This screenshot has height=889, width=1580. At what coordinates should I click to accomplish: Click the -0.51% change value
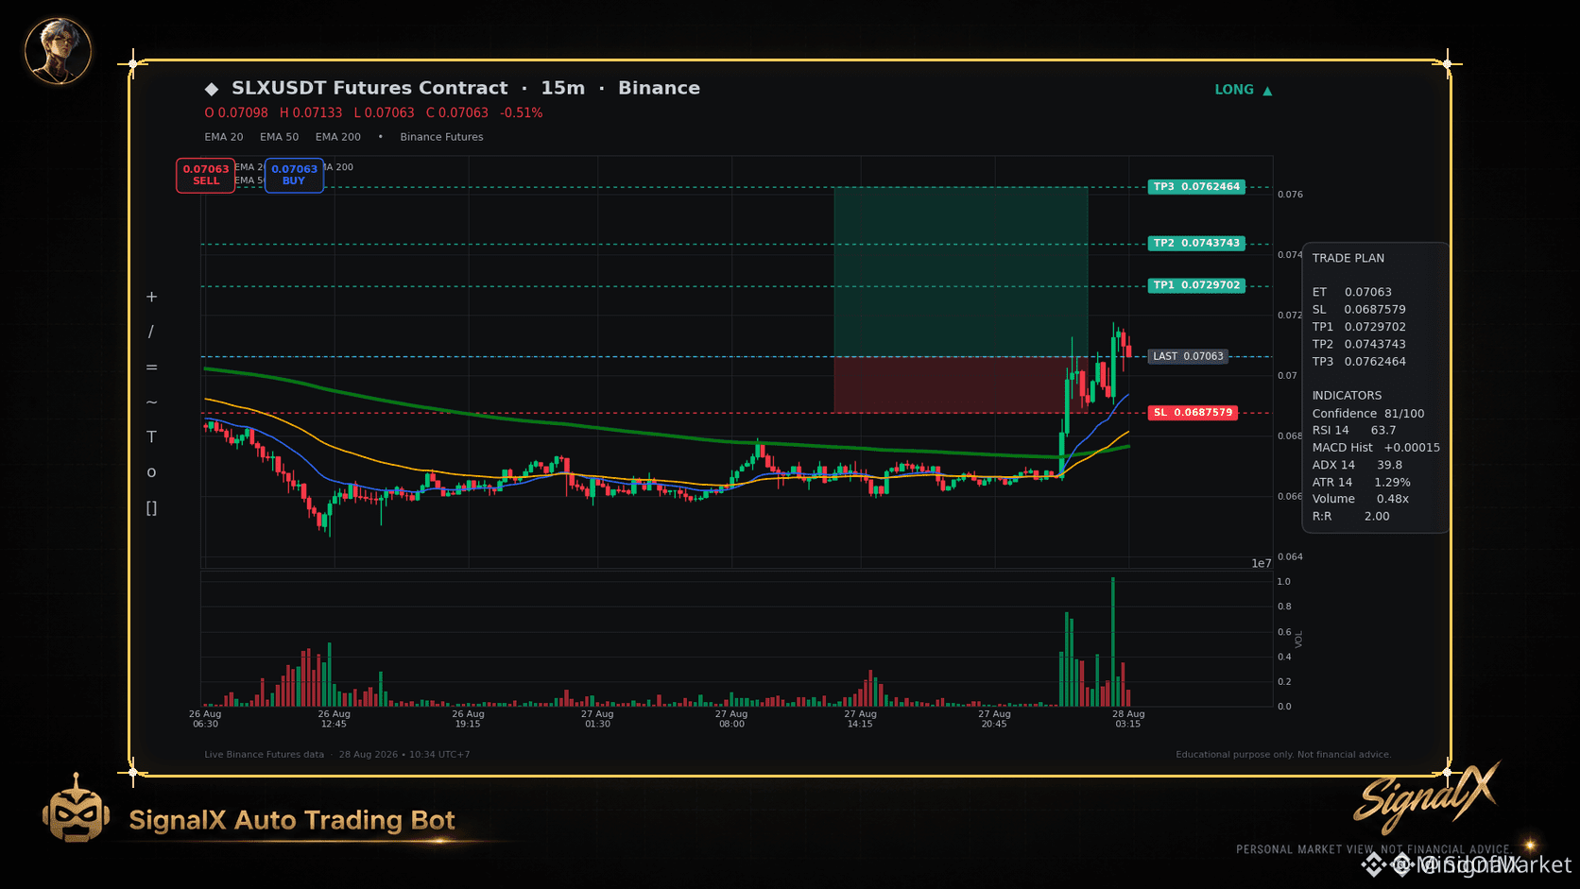pyautogui.click(x=522, y=113)
